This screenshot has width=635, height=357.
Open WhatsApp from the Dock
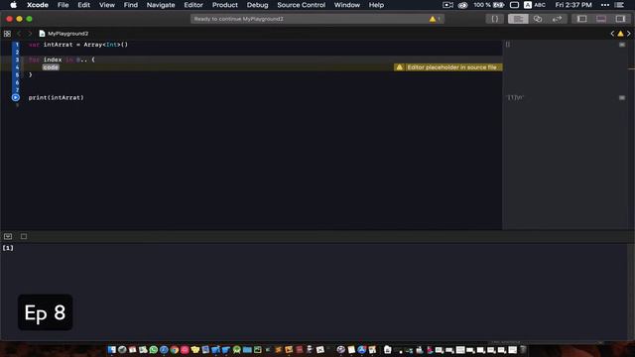tap(154, 350)
